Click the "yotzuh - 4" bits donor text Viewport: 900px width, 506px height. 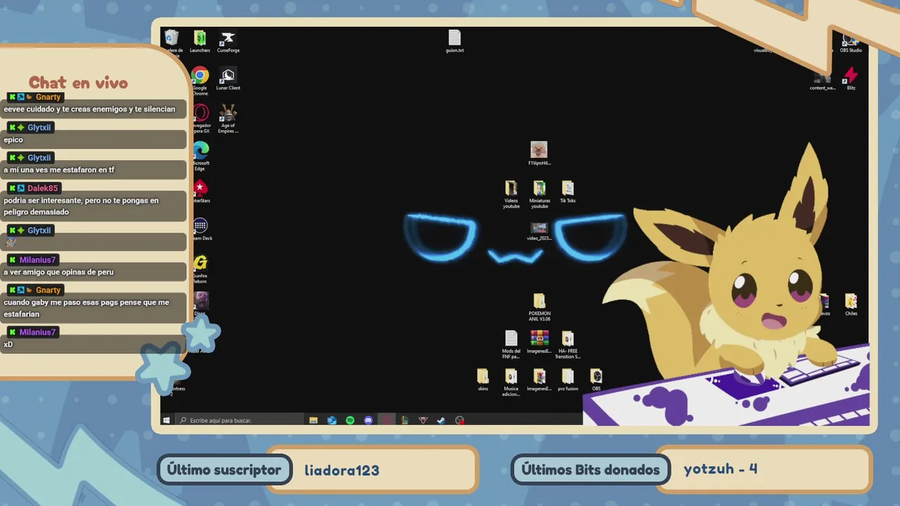(x=721, y=469)
